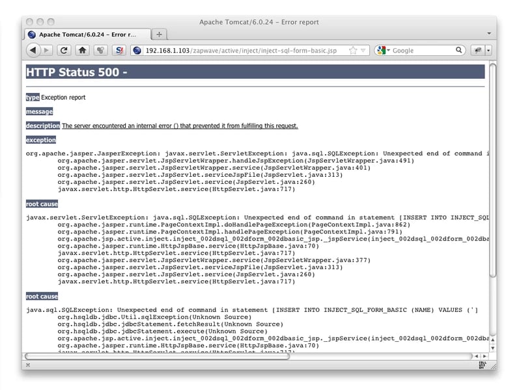Bookmark this page with the star icon

(353, 50)
